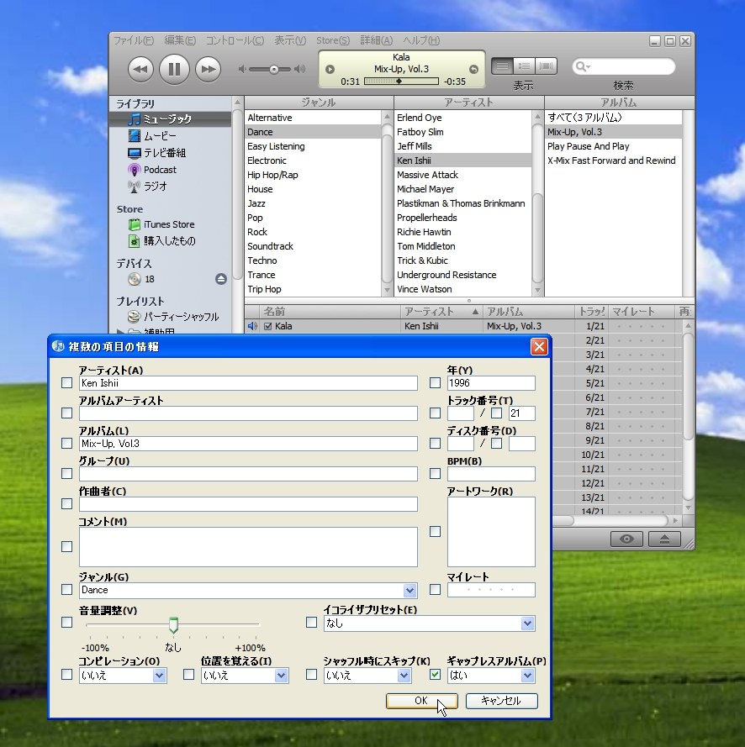Enable the ジャンル checkbox
Viewport: 745px width, 747px height.
[66, 590]
